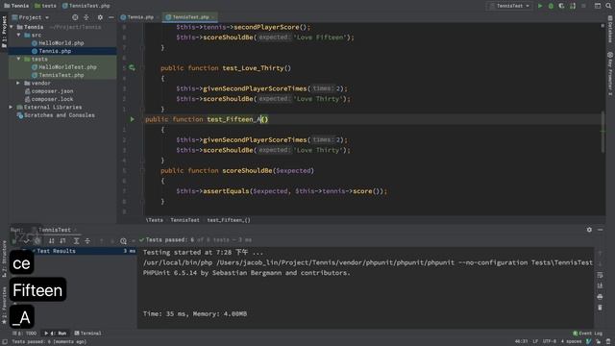Select composer.lock file
Image resolution: width=615 pixels, height=346 pixels.
pyautogui.click(x=52, y=99)
